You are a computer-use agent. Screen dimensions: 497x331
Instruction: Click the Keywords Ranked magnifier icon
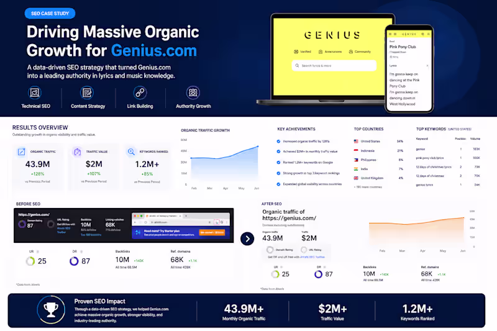pos(131,152)
